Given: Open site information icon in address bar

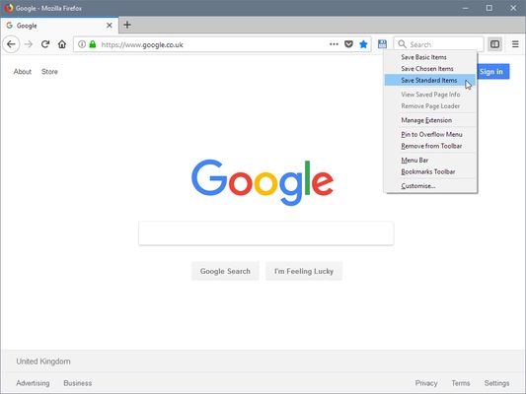Looking at the screenshot, I should 82,44.
